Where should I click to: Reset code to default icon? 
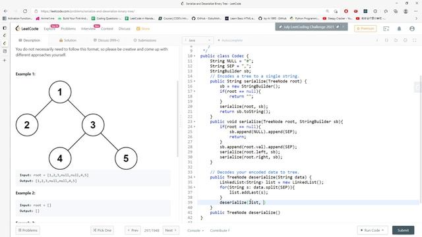[x=396, y=40]
